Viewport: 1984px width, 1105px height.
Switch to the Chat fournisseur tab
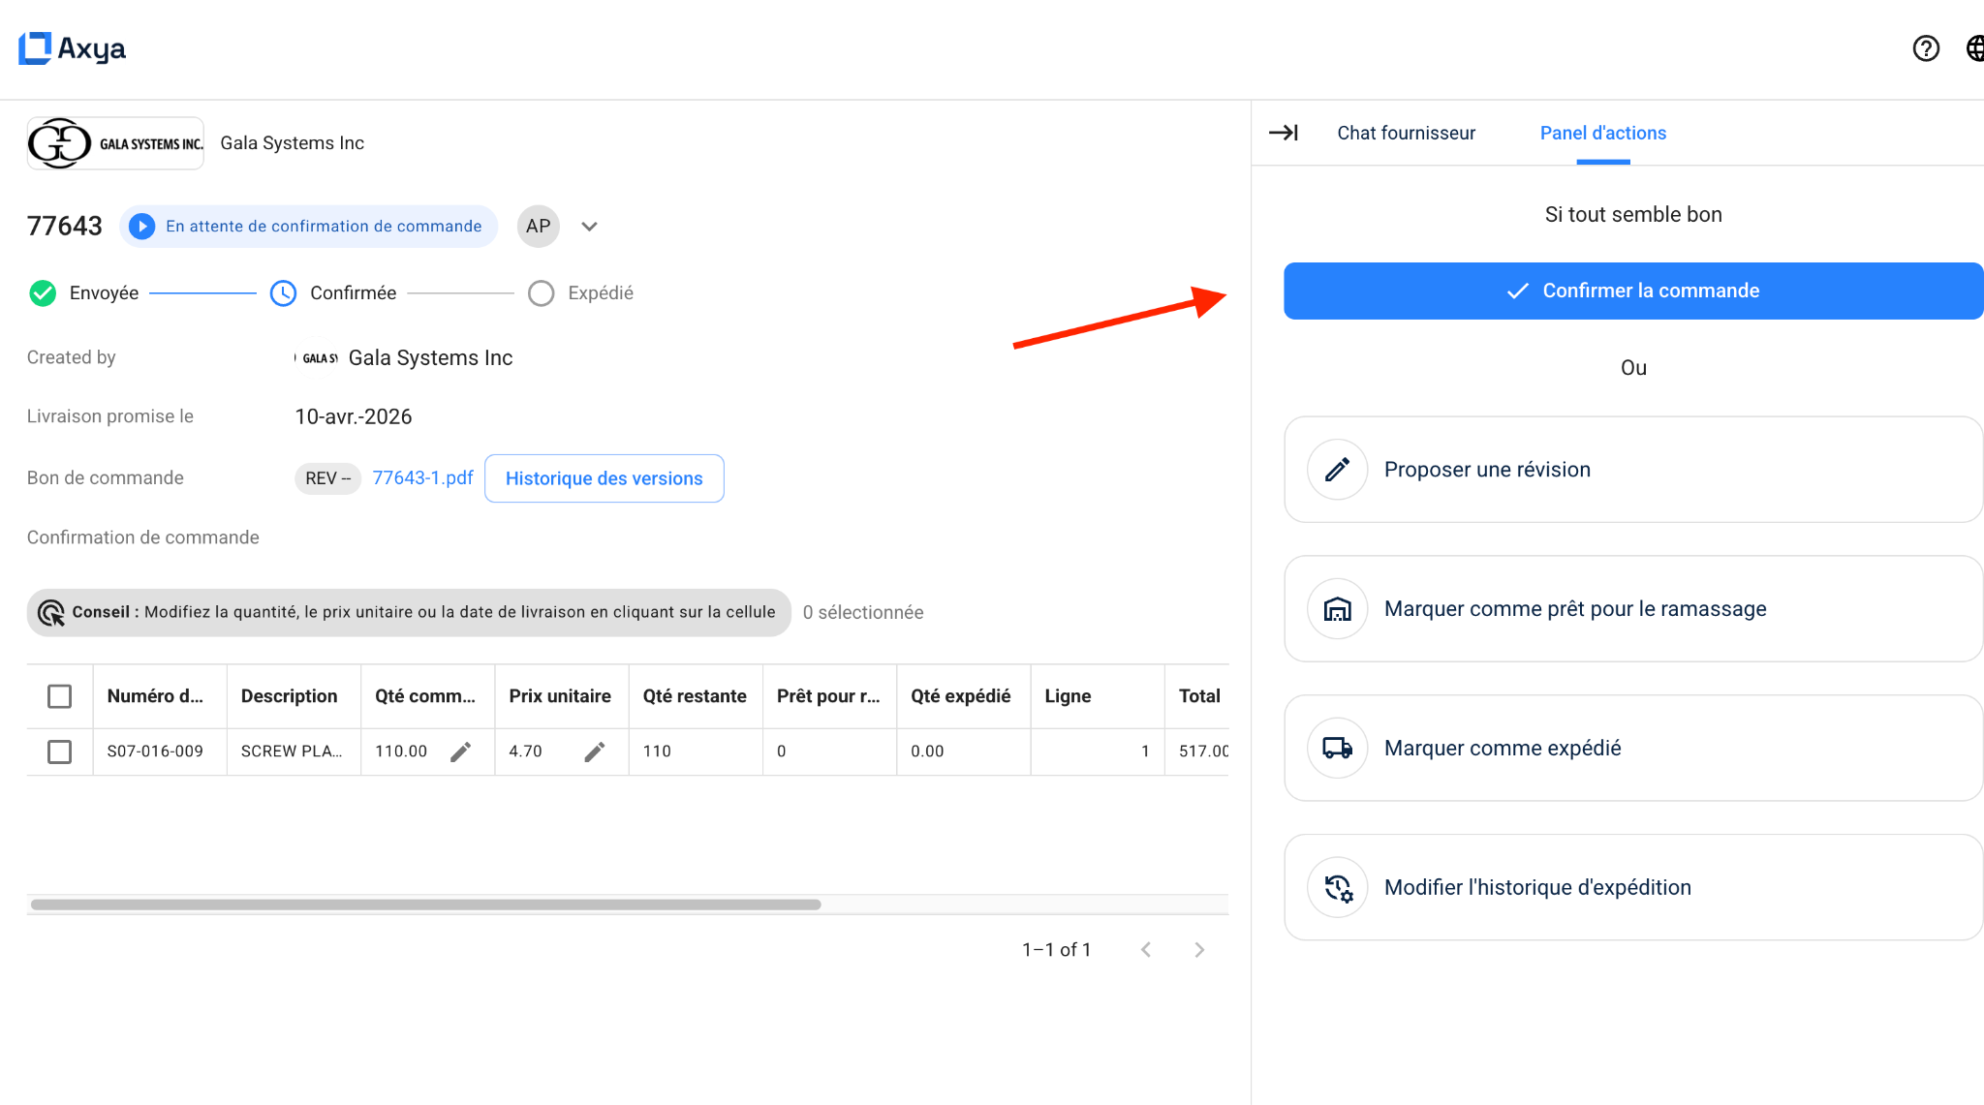pos(1406,133)
